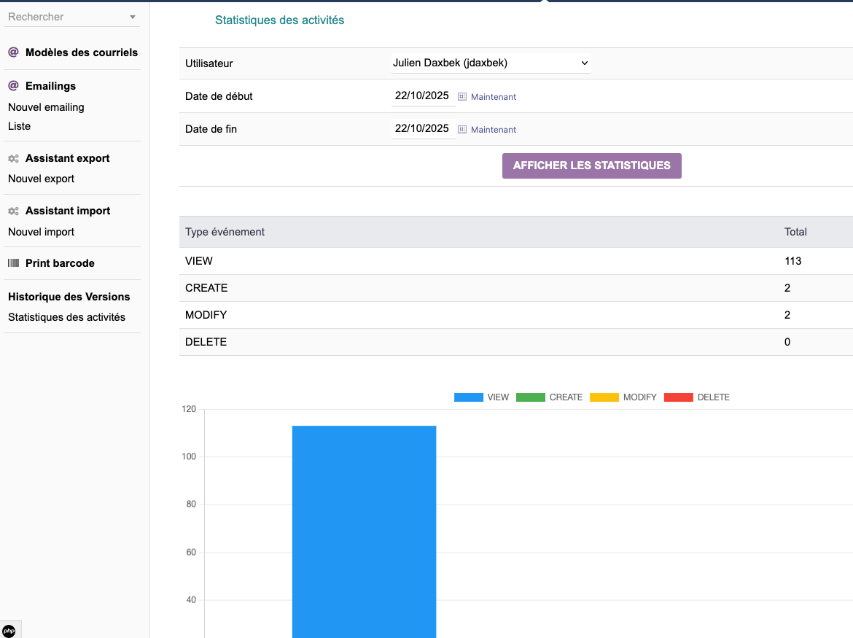This screenshot has height=638, width=853.
Task: Open the Utilisateur dropdown
Action: point(491,63)
